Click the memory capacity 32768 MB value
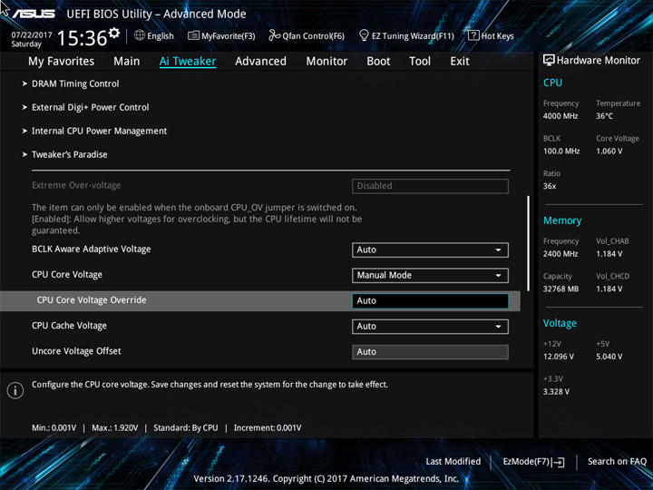Screen dimensions: 653x490 tap(561, 289)
